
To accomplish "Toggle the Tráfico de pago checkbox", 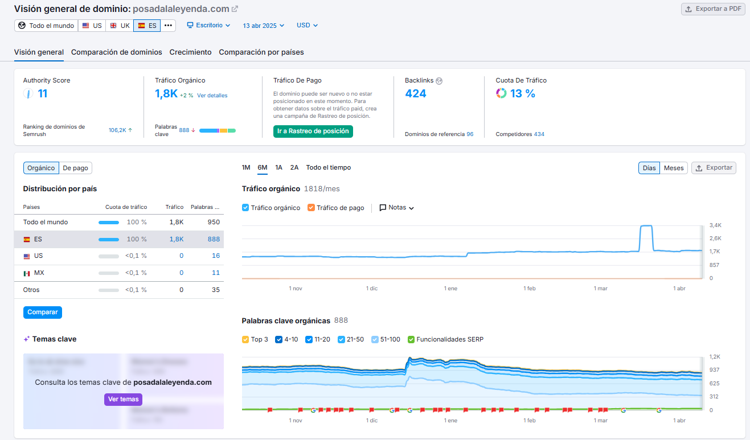I will tap(311, 208).
